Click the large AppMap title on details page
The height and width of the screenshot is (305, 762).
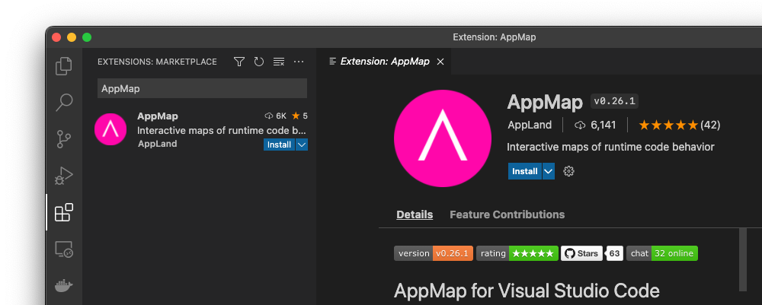(x=545, y=103)
